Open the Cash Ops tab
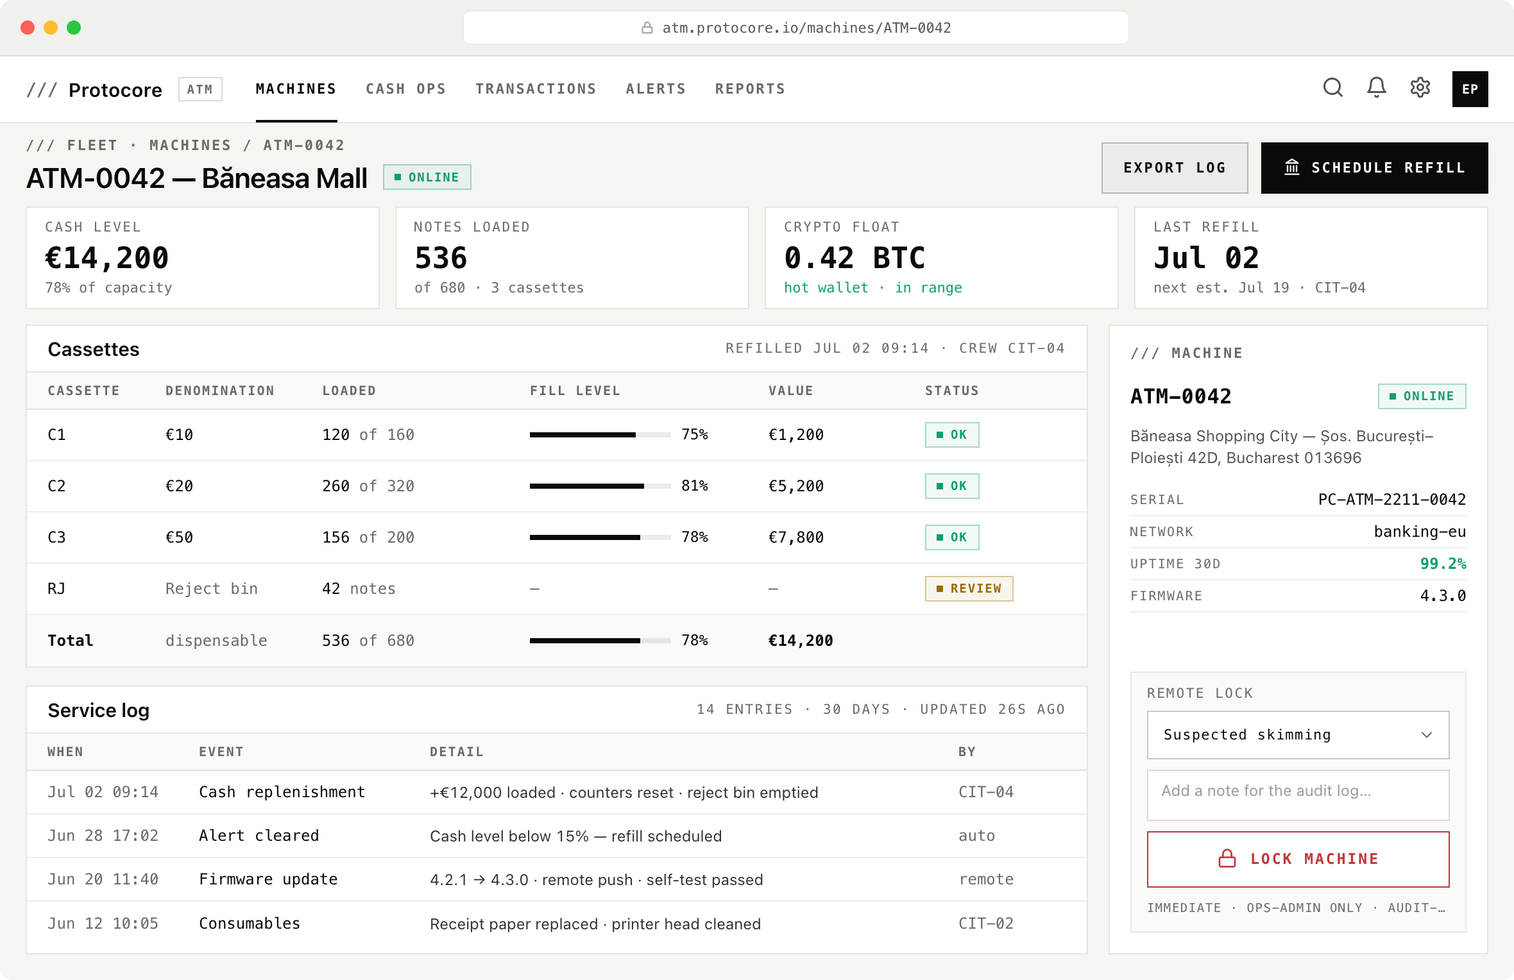The image size is (1514, 980). pos(405,89)
